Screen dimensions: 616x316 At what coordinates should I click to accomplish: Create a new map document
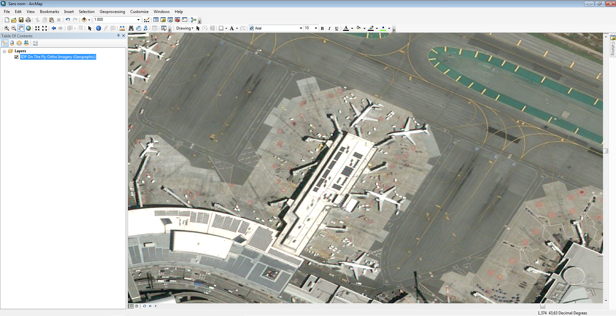(7, 20)
